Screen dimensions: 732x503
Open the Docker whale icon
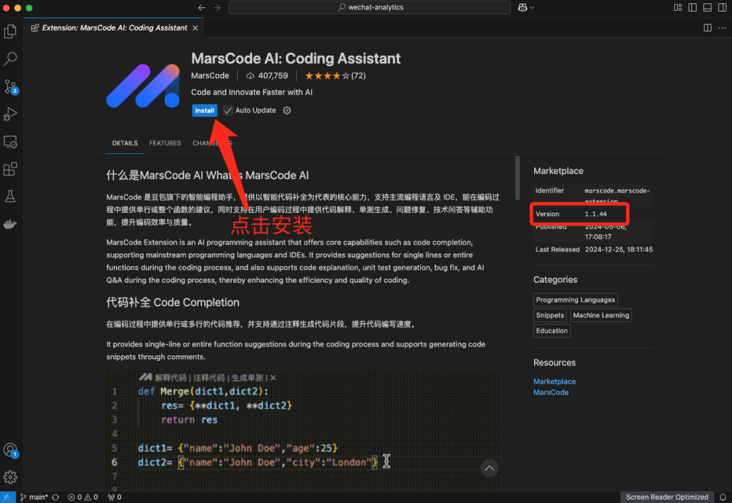click(10, 224)
